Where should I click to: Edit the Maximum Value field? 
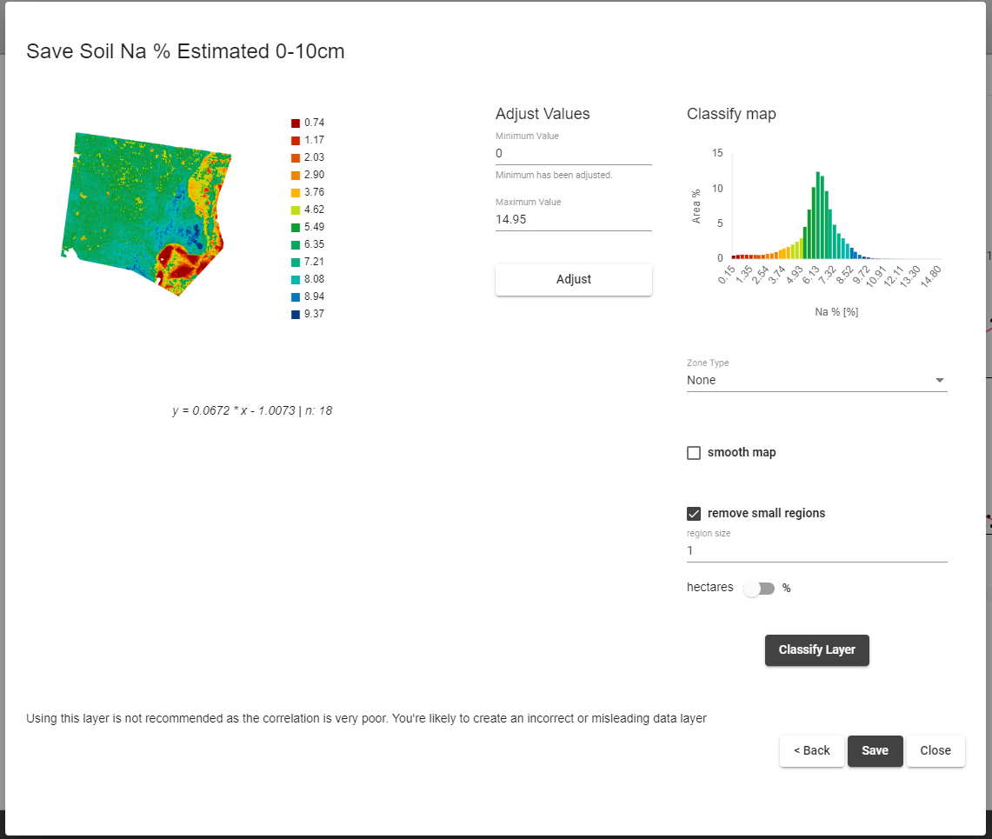[573, 220]
